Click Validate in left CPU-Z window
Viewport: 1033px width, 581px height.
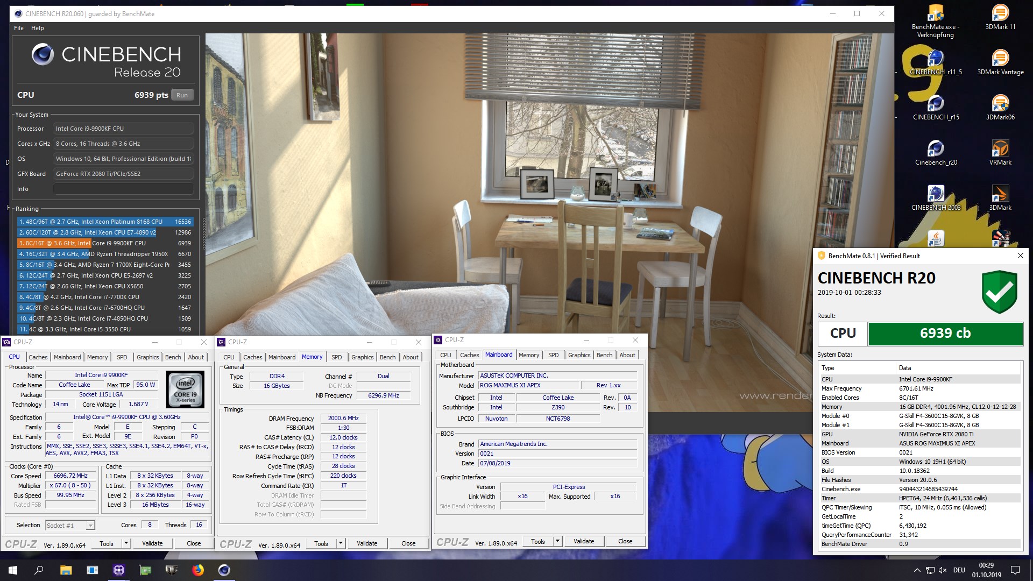coord(152,543)
